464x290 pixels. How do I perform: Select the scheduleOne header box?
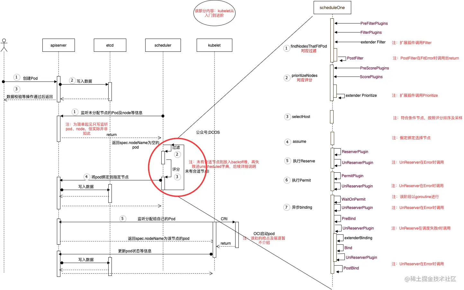pos(332,8)
